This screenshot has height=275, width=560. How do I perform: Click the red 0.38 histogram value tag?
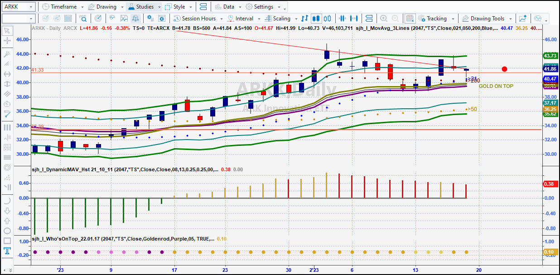click(550, 184)
